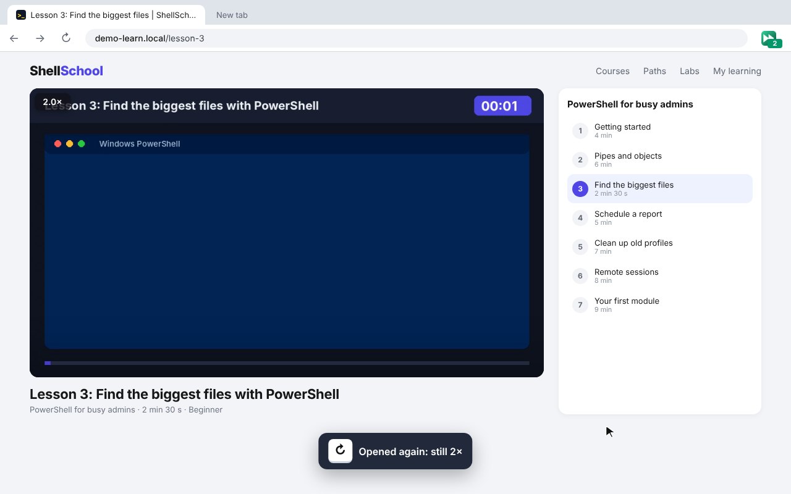The height and width of the screenshot is (494, 791).
Task: Go to the Labs page
Action: [x=690, y=71]
